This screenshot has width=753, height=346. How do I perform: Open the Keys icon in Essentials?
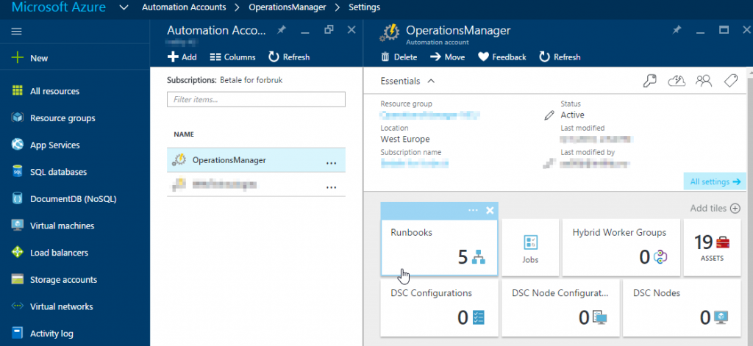pyautogui.click(x=649, y=81)
